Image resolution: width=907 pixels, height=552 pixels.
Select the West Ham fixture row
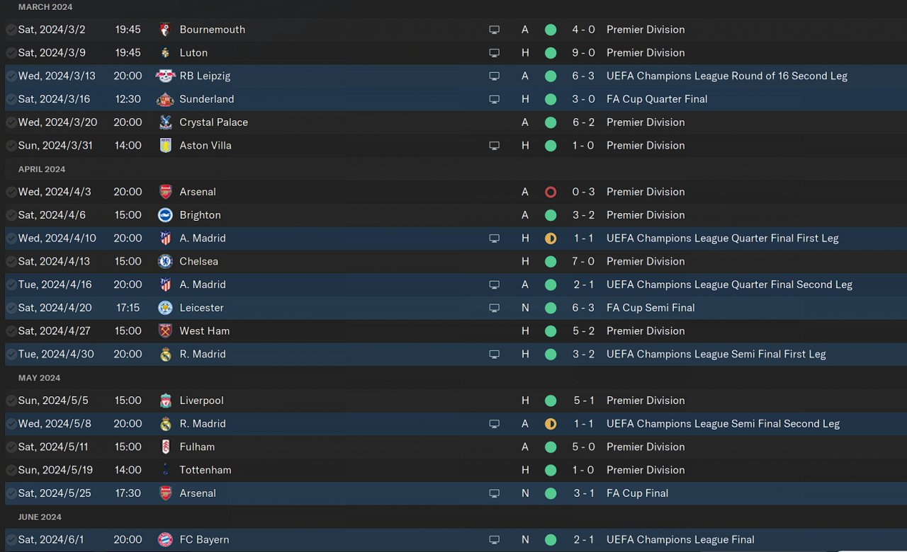[x=354, y=331]
